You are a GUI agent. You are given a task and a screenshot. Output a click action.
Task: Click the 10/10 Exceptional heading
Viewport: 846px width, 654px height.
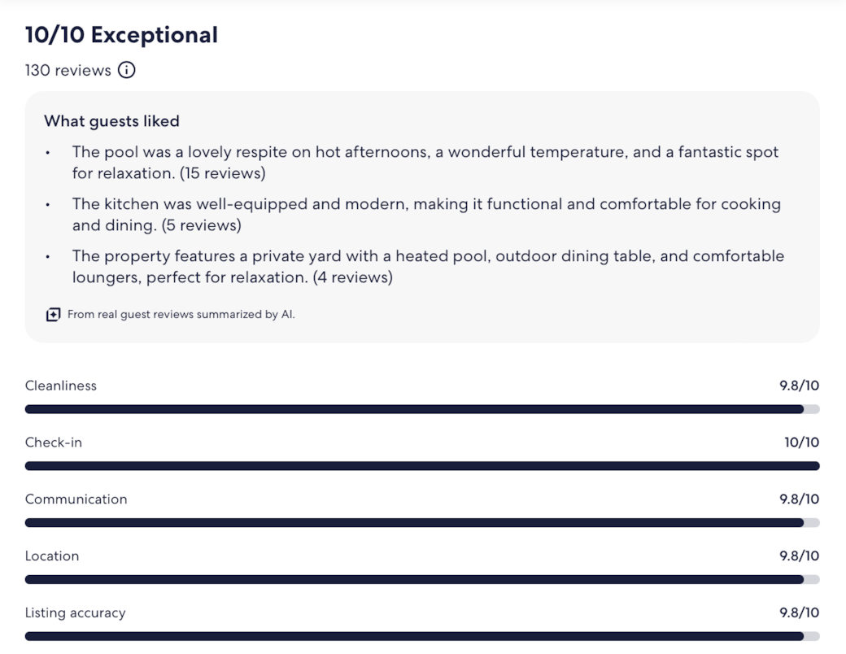click(x=121, y=35)
